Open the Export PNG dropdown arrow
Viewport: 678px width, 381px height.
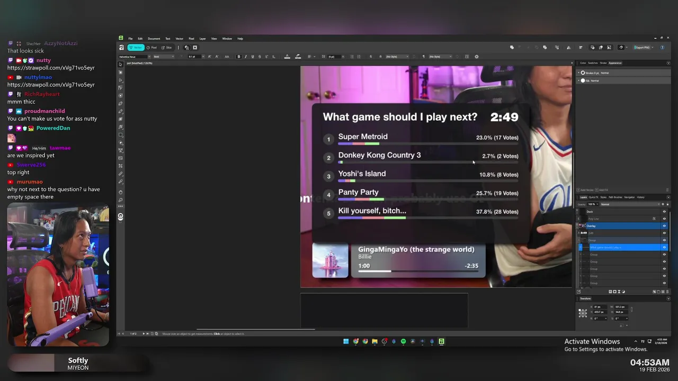(653, 47)
